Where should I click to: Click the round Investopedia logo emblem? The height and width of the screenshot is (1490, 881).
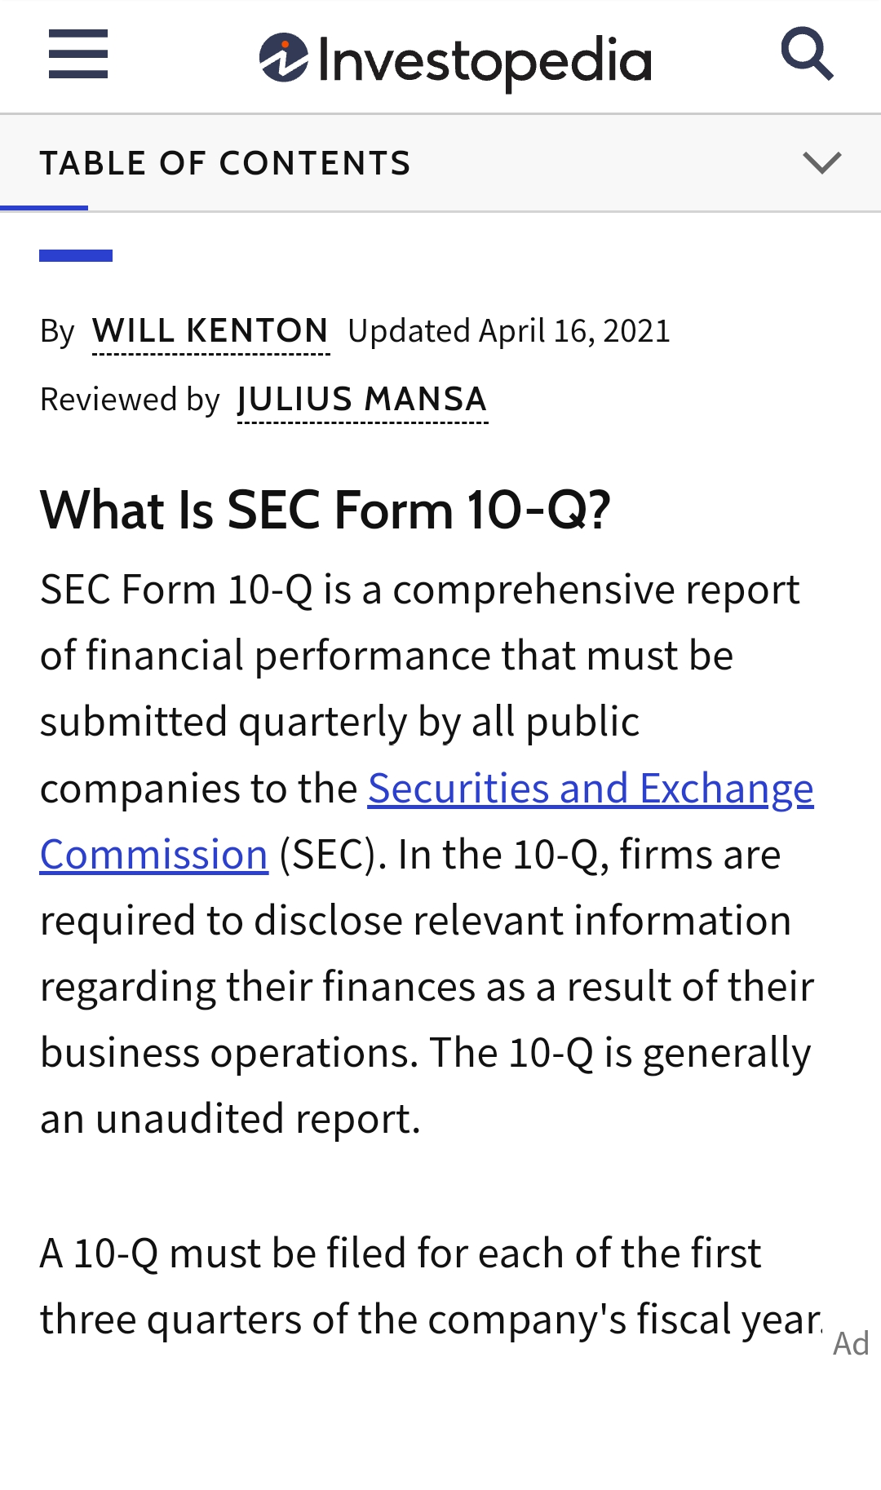[284, 58]
